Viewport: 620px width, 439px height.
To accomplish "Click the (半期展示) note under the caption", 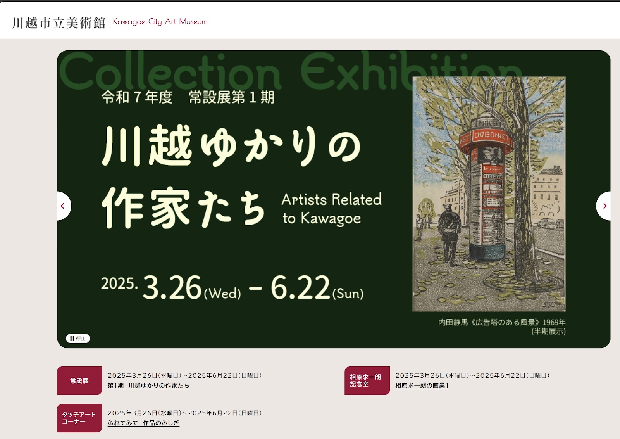I will [548, 332].
